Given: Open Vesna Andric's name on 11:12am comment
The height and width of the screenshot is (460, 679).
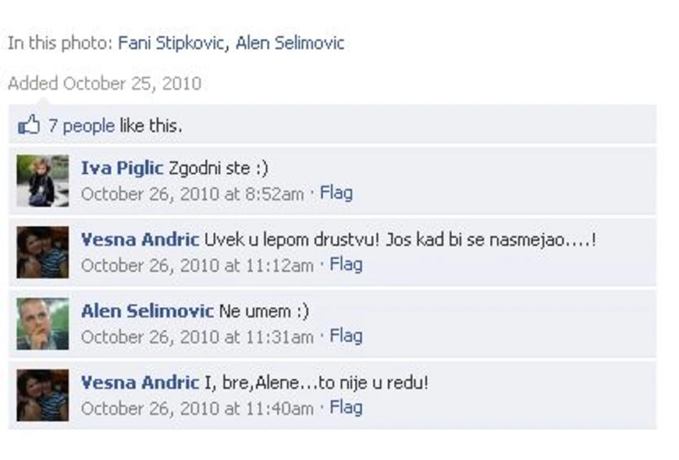Looking at the screenshot, I should [x=140, y=239].
